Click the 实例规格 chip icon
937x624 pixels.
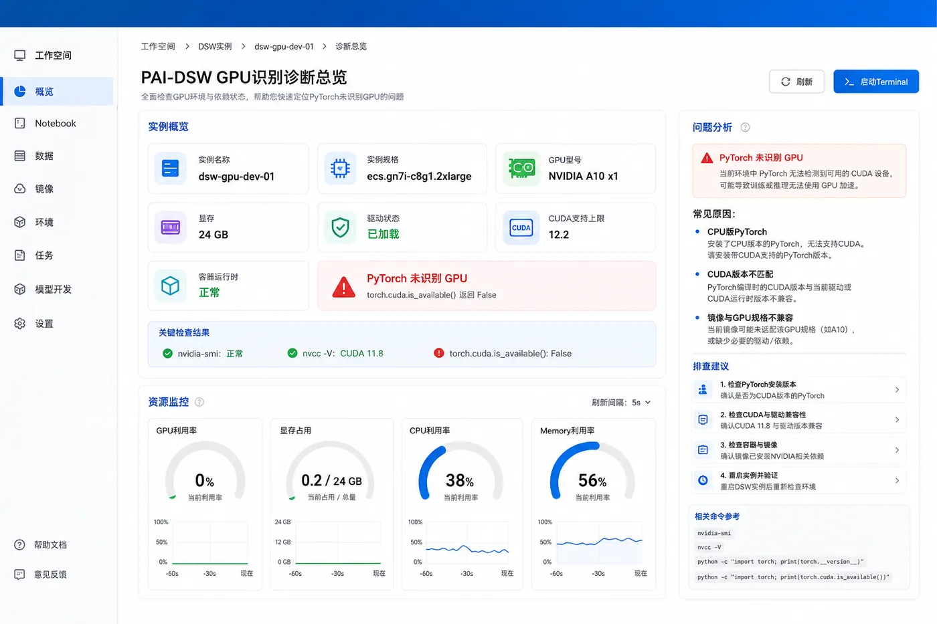click(x=340, y=168)
